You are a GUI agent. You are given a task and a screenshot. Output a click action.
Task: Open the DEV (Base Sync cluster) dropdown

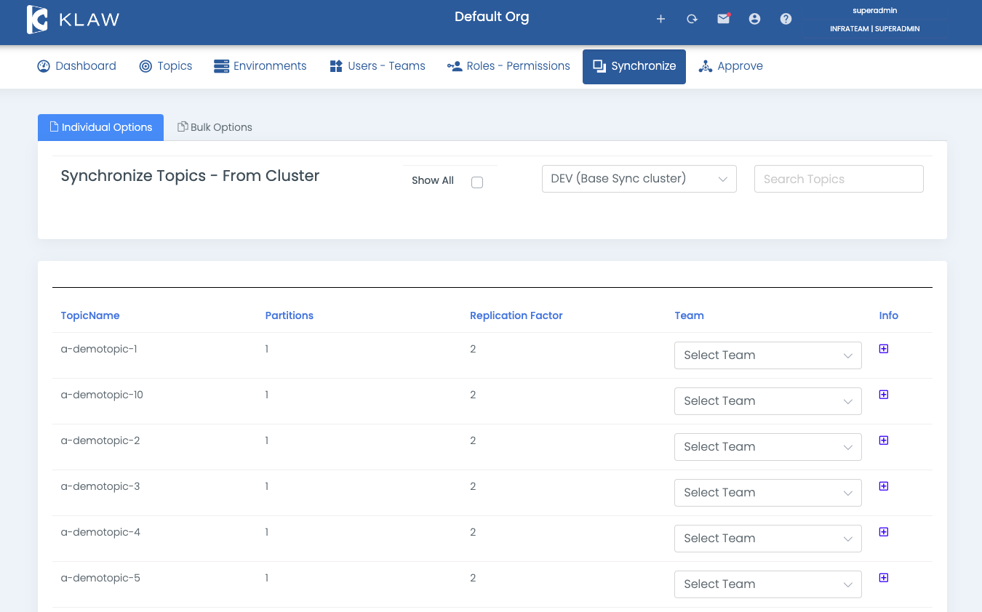coord(639,179)
